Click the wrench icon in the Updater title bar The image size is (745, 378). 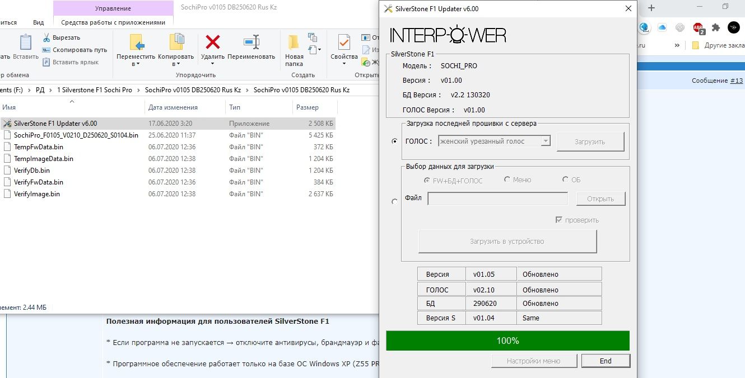click(388, 8)
